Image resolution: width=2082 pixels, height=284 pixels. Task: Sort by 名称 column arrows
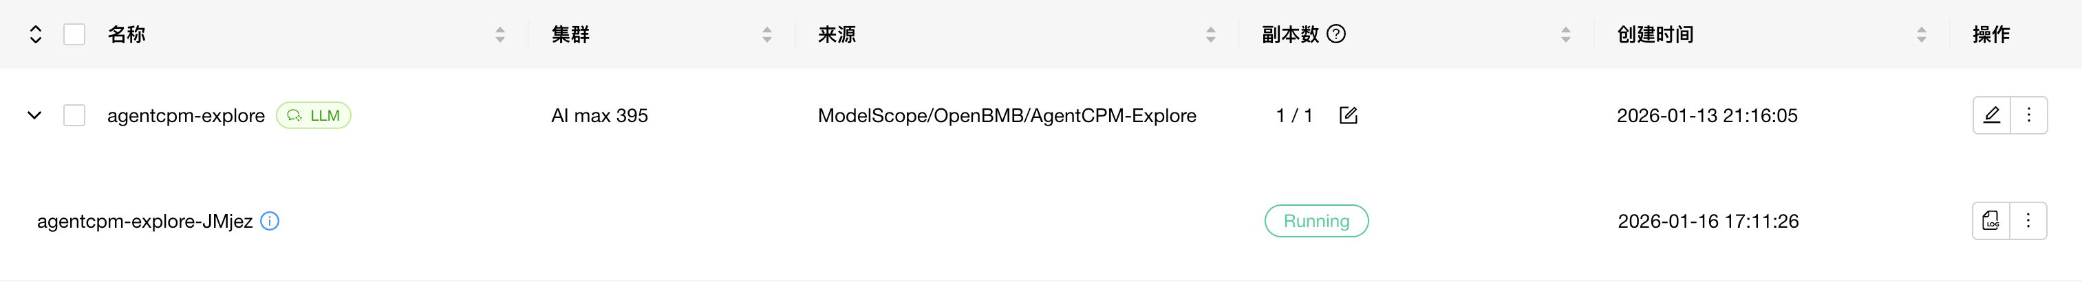pos(500,34)
